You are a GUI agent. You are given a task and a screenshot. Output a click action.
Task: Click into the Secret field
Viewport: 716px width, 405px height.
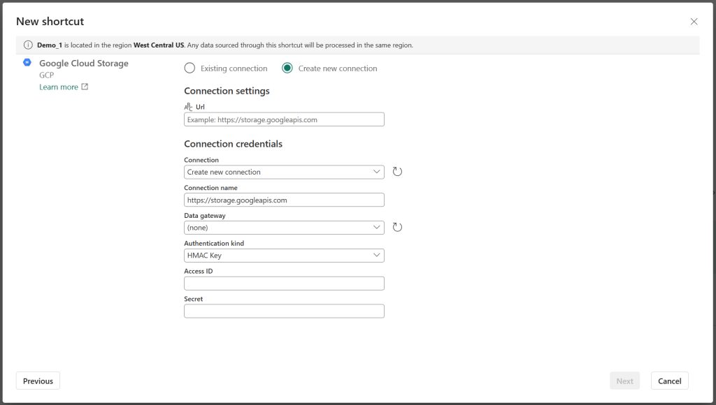click(284, 311)
